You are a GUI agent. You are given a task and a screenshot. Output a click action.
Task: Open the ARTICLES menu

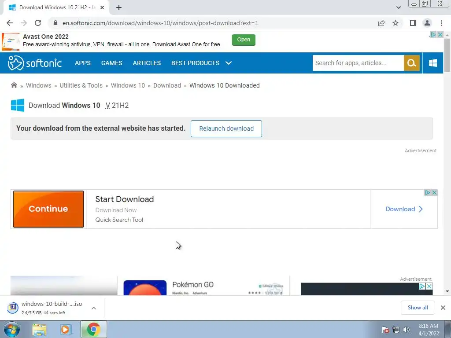coord(147,63)
